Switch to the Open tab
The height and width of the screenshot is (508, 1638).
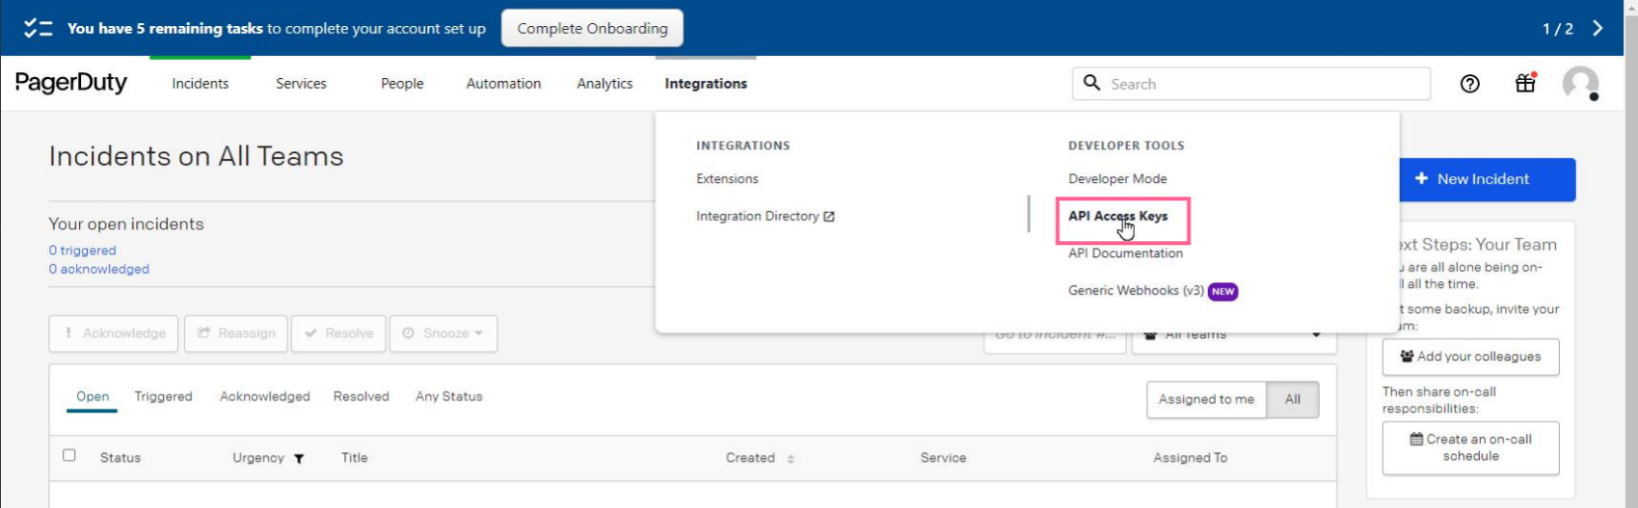(x=93, y=396)
